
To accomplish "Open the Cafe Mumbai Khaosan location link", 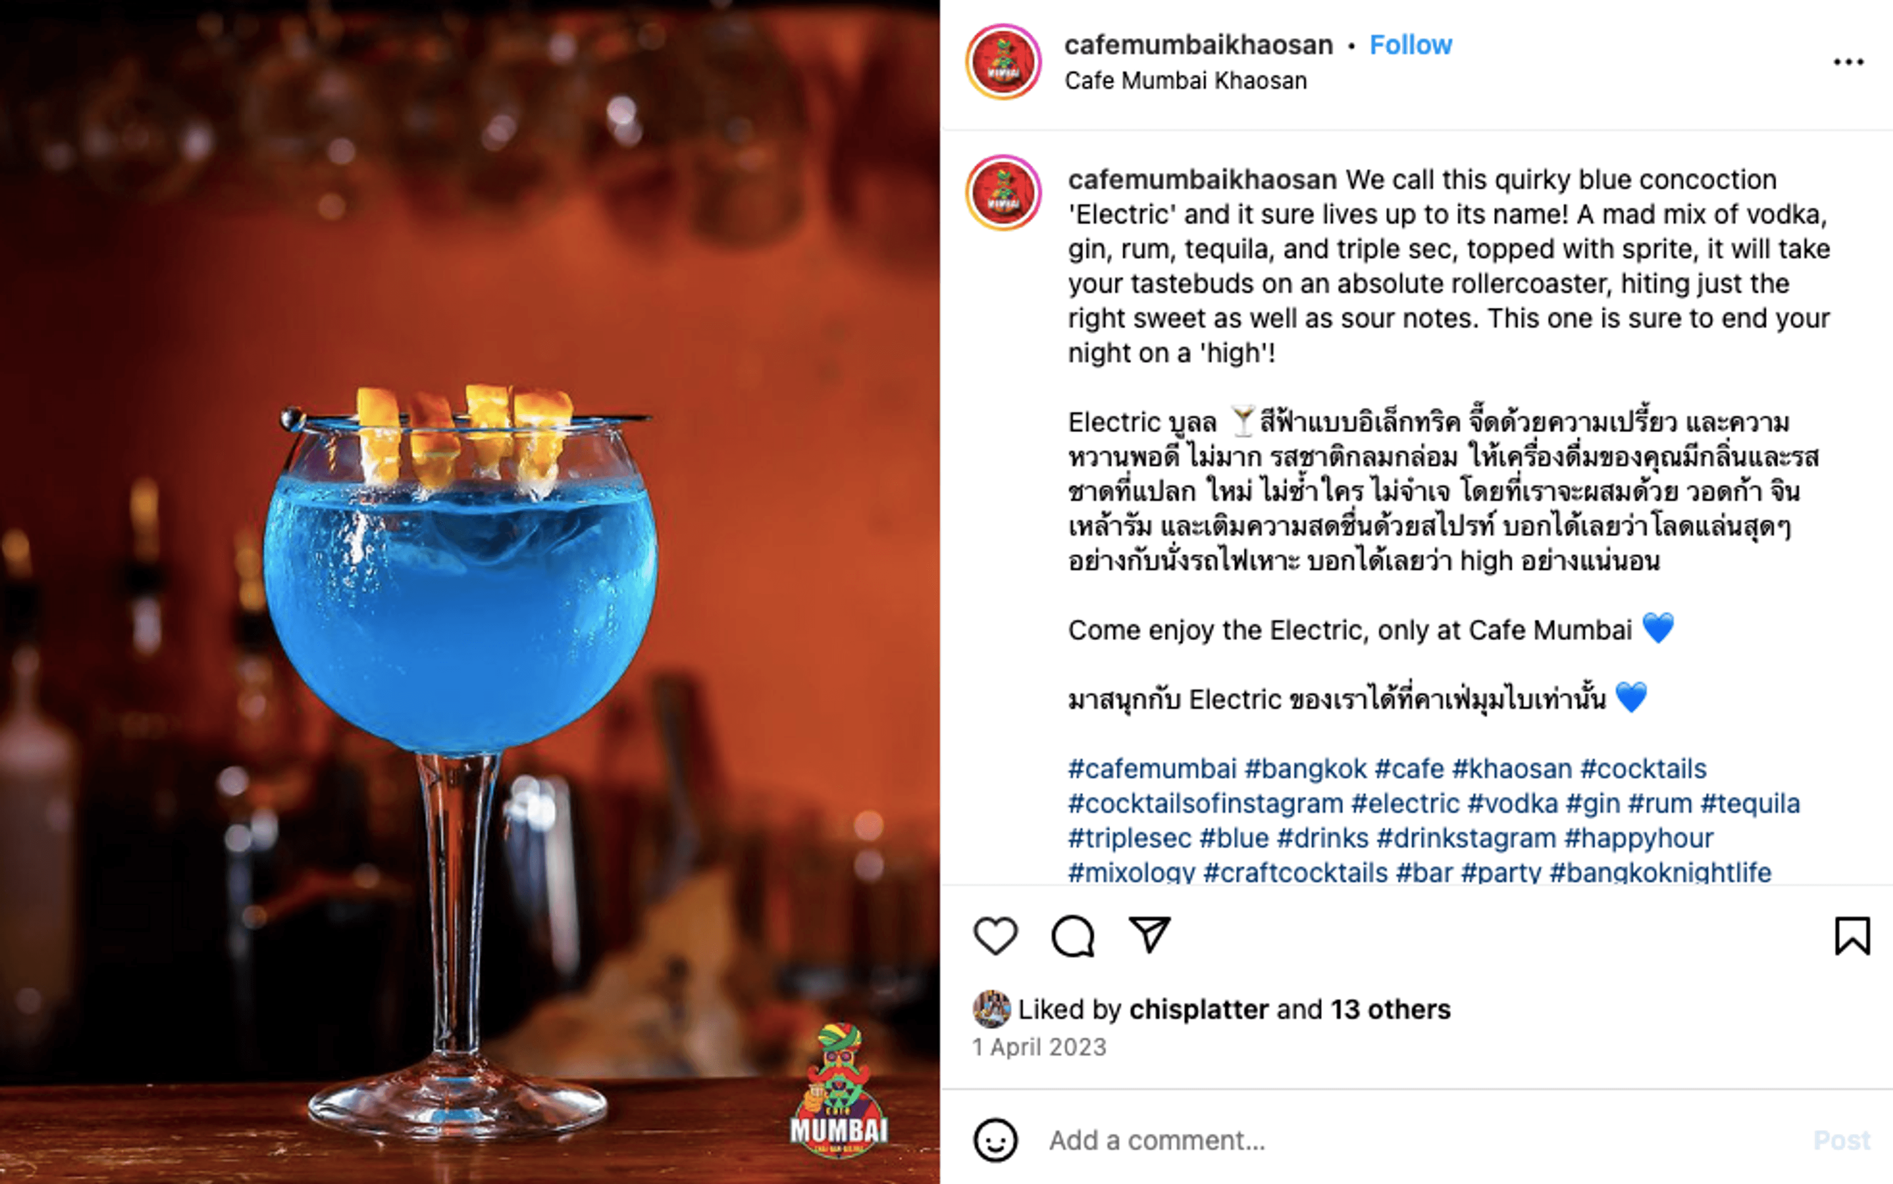I will coord(1186,81).
